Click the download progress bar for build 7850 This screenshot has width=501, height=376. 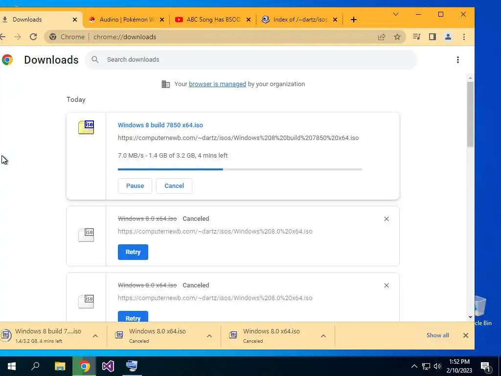[x=240, y=169]
